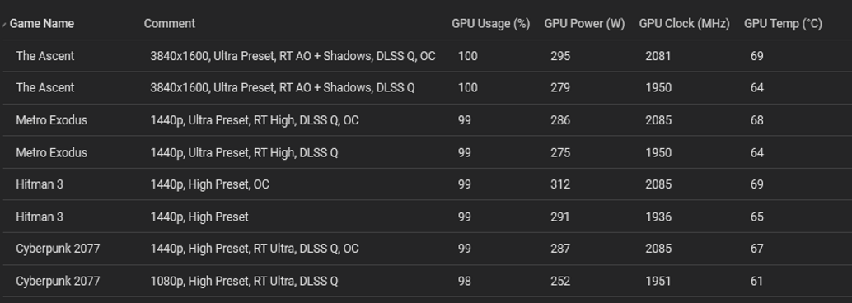Sort by GPU Power (W) column
The width and height of the screenshot is (852, 303).
[585, 23]
